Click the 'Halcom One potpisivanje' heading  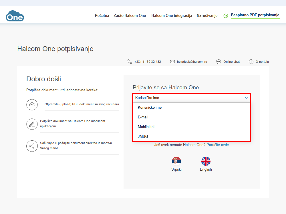[x=55, y=49]
